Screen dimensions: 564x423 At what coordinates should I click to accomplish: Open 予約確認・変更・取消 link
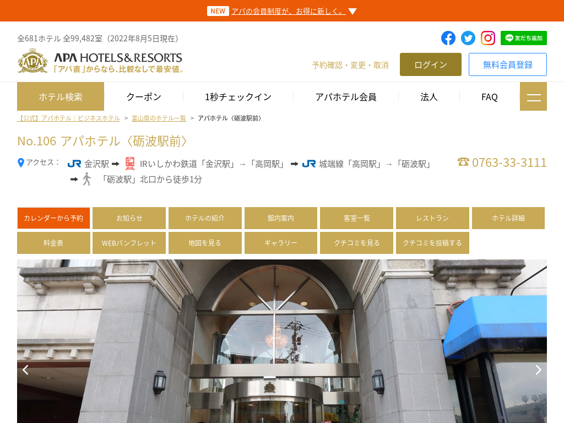coord(350,65)
